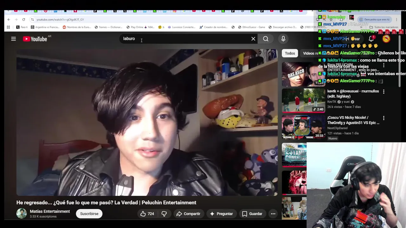
Task: Select the 'Videos re...' filter chip
Action: [x=310, y=53]
